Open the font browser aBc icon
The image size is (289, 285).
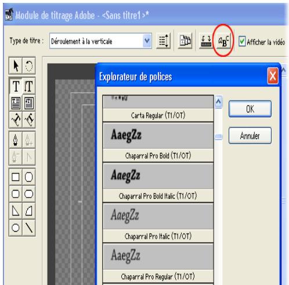coord(223,41)
